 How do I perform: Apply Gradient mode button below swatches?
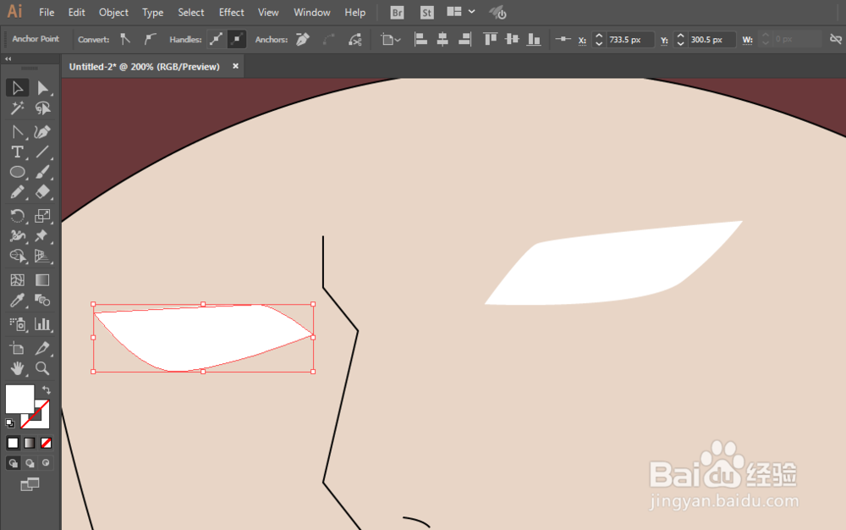pos(30,443)
